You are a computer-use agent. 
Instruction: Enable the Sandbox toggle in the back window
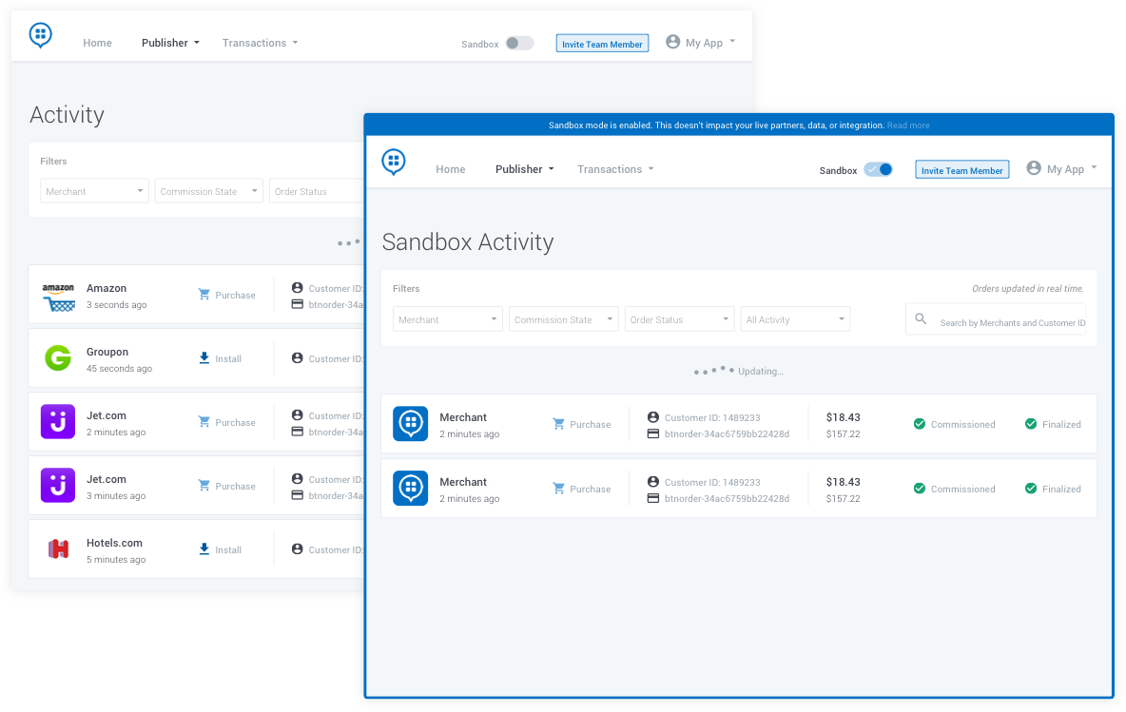point(519,43)
